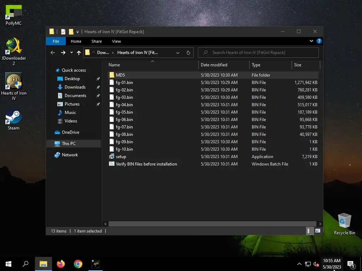
Task: Click the Dow... breadcrumb segment
Action: [x=103, y=53]
